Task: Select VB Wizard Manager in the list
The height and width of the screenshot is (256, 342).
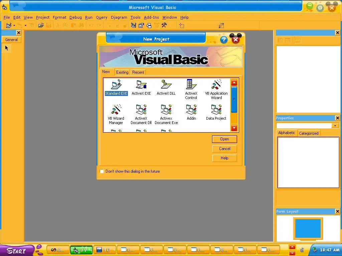Action: 116,114
